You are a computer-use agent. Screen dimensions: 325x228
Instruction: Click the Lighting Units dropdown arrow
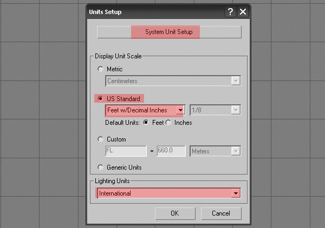pos(236,193)
